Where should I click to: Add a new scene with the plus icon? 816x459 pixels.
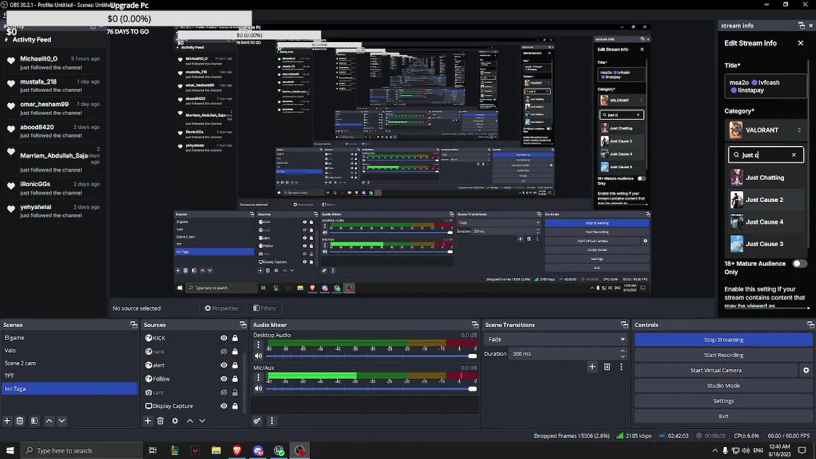click(x=7, y=421)
